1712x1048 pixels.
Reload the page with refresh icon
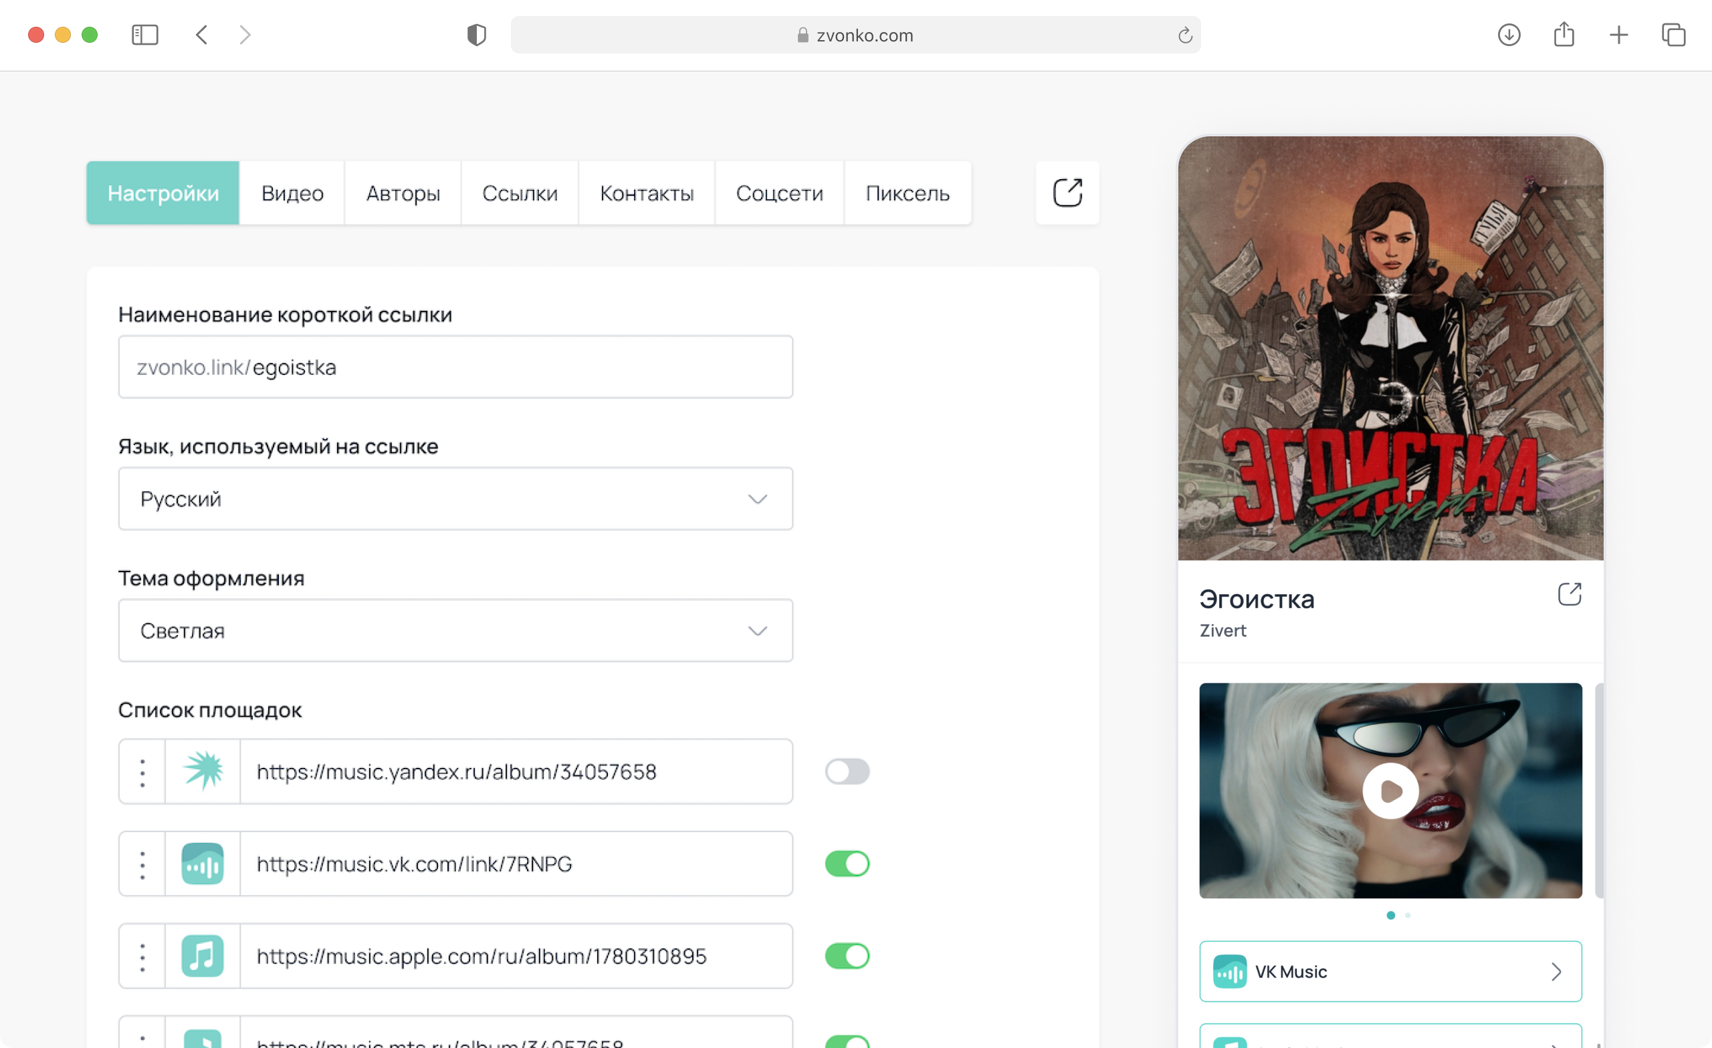(x=1184, y=35)
